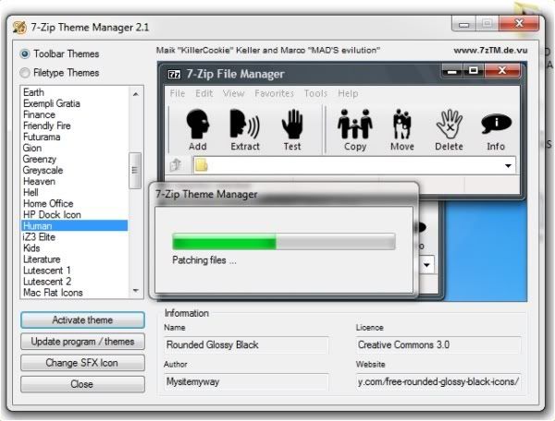Select the Filetype Themes radio button

25,73
